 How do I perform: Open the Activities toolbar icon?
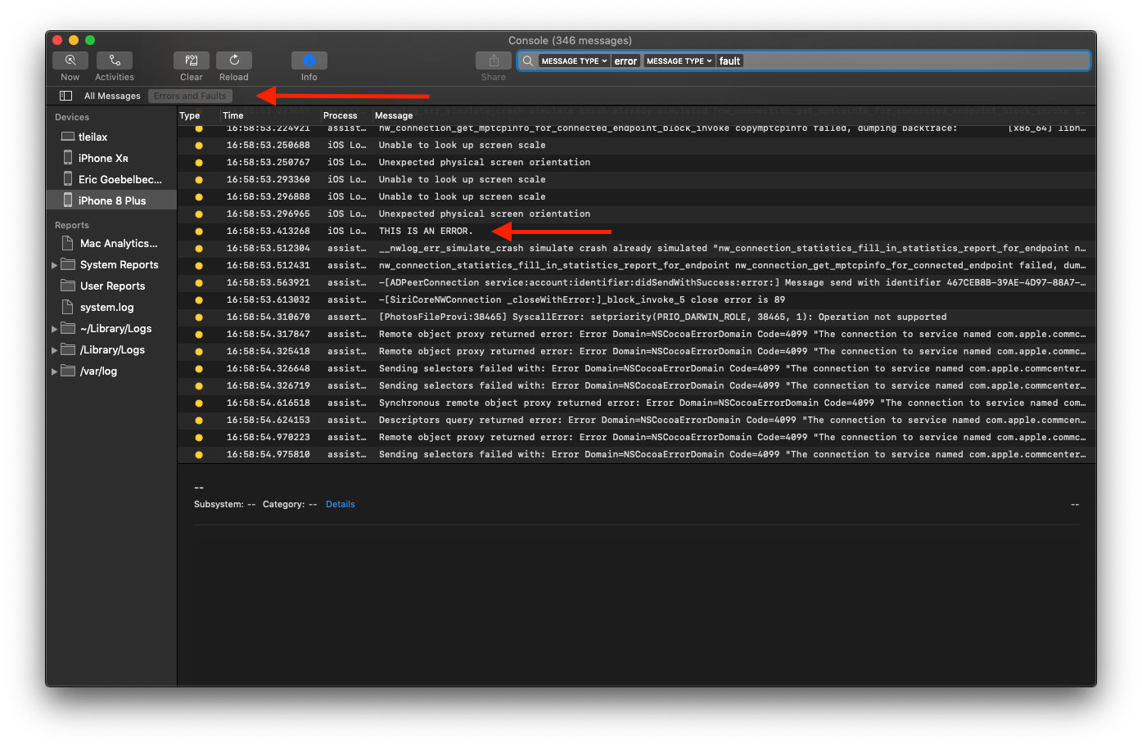pyautogui.click(x=115, y=61)
